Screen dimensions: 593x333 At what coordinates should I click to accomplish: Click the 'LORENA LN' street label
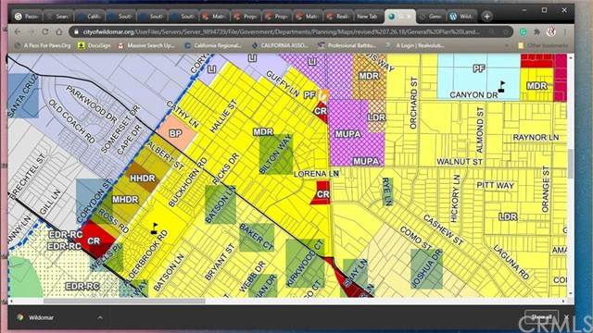[x=316, y=174]
